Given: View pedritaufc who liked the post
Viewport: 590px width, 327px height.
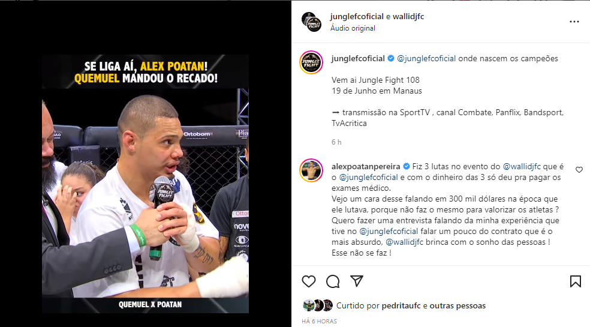Looking at the screenshot, I should [401, 306].
